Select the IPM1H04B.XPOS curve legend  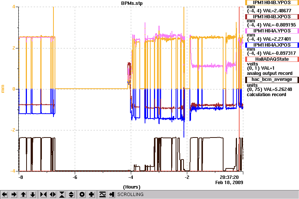tap(272, 16)
